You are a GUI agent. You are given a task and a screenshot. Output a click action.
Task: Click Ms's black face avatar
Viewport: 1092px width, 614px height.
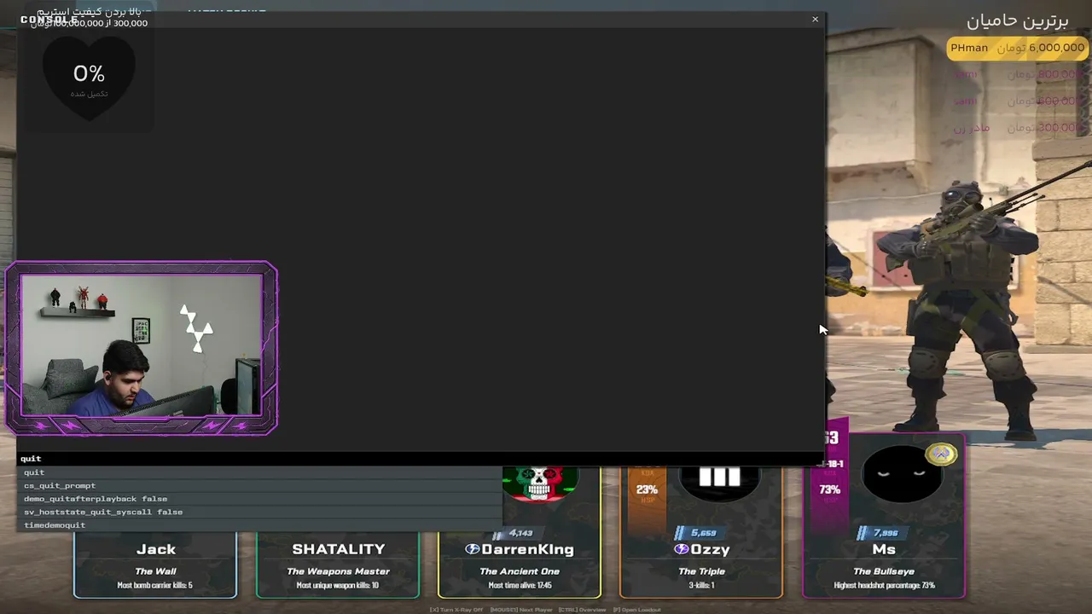point(902,473)
